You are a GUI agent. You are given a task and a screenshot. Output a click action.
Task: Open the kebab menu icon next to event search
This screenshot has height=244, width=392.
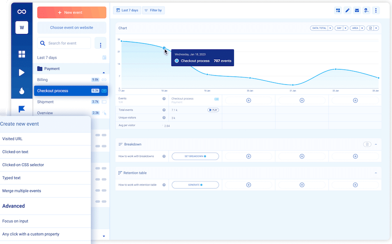[100, 43]
